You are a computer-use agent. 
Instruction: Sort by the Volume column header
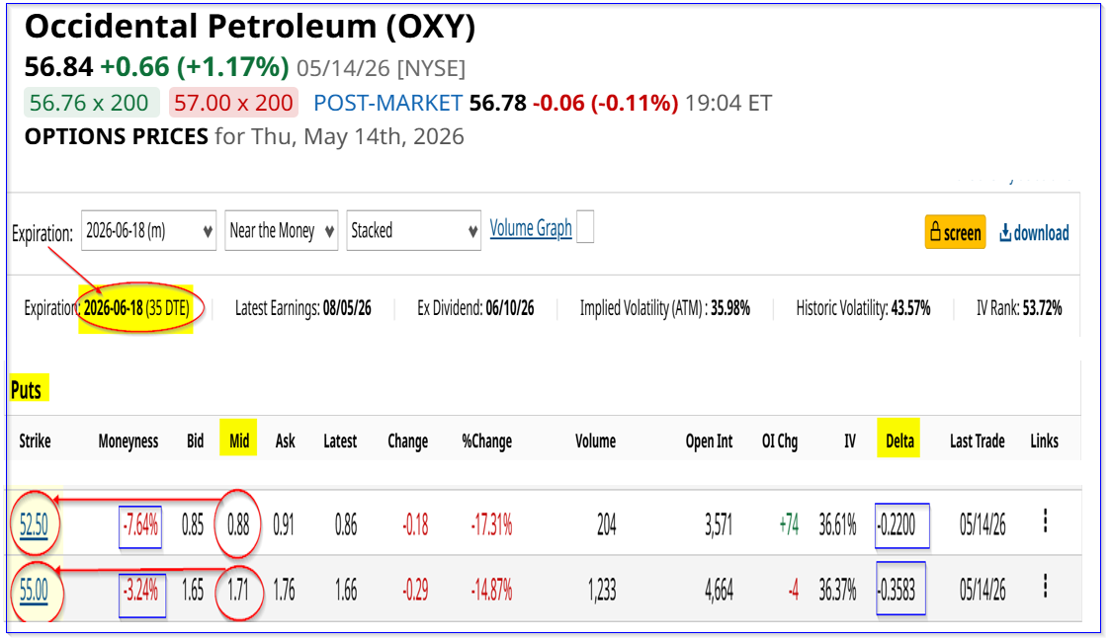596,440
